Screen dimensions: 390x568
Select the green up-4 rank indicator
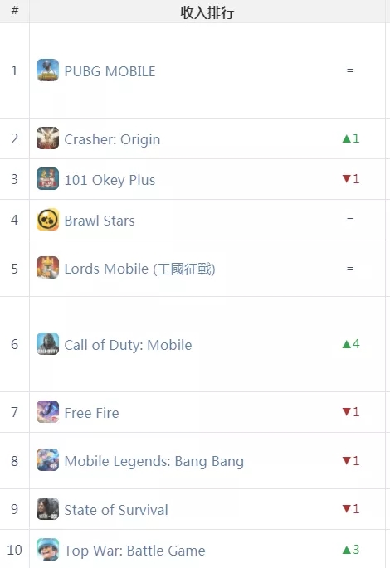[x=351, y=344]
